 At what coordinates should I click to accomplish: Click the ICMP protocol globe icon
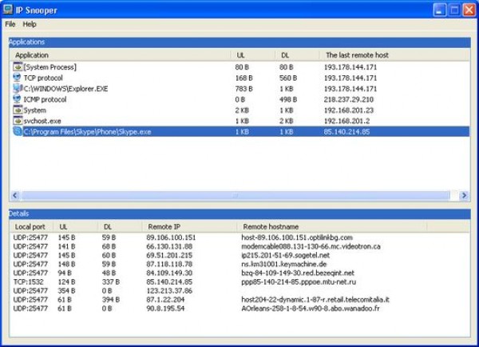pos(18,99)
